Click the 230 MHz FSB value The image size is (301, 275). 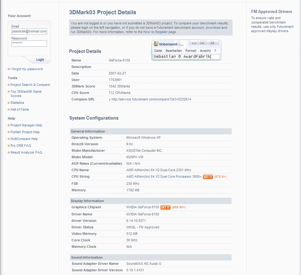click(x=133, y=184)
